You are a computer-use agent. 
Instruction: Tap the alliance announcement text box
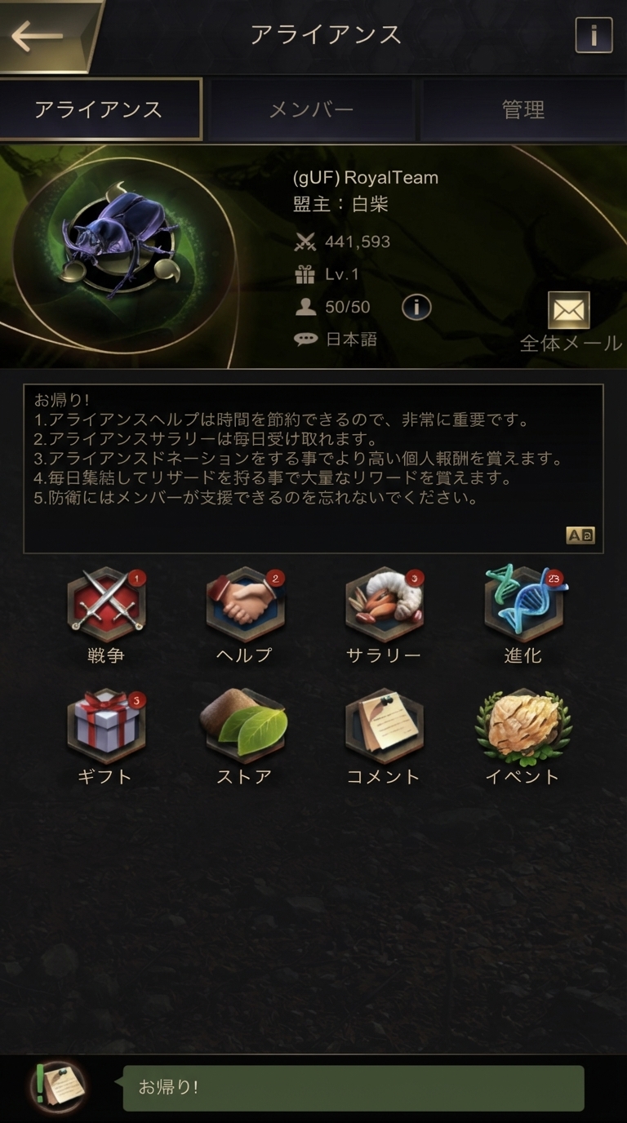click(313, 469)
